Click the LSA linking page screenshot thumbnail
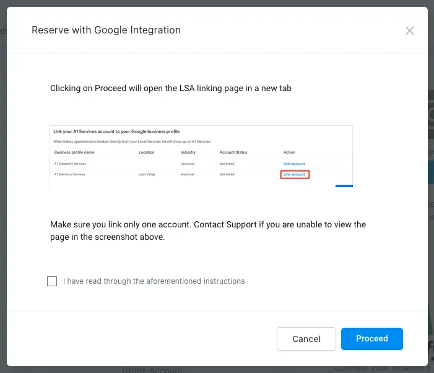This screenshot has width=434, height=373. [201, 156]
